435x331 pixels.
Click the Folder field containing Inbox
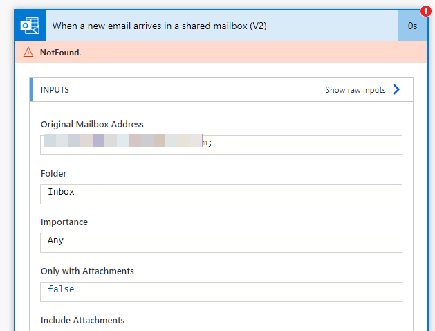(221, 194)
